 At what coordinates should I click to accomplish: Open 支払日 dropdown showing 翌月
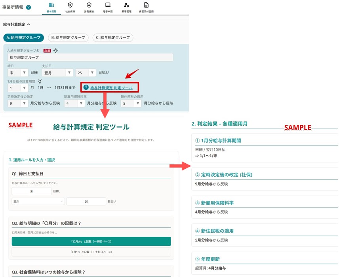point(57,73)
